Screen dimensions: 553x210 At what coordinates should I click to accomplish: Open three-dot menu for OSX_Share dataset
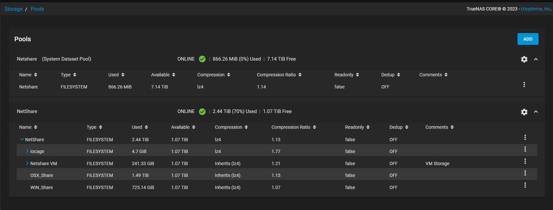525,173
